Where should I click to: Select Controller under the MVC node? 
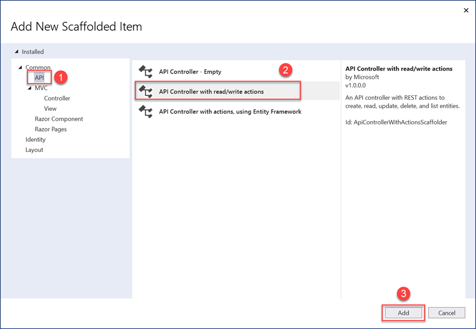(58, 98)
